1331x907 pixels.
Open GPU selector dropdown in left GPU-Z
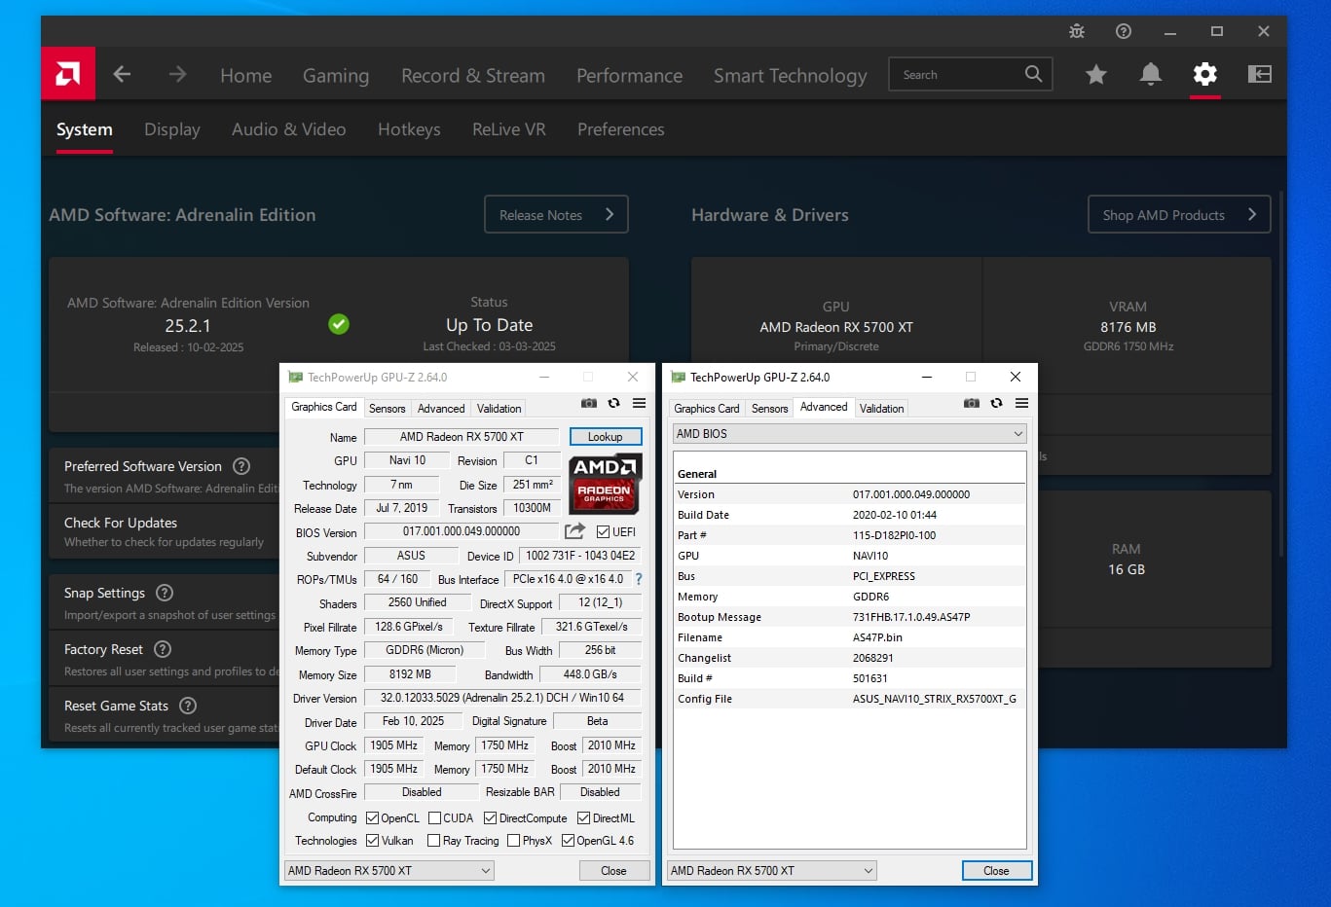click(389, 871)
